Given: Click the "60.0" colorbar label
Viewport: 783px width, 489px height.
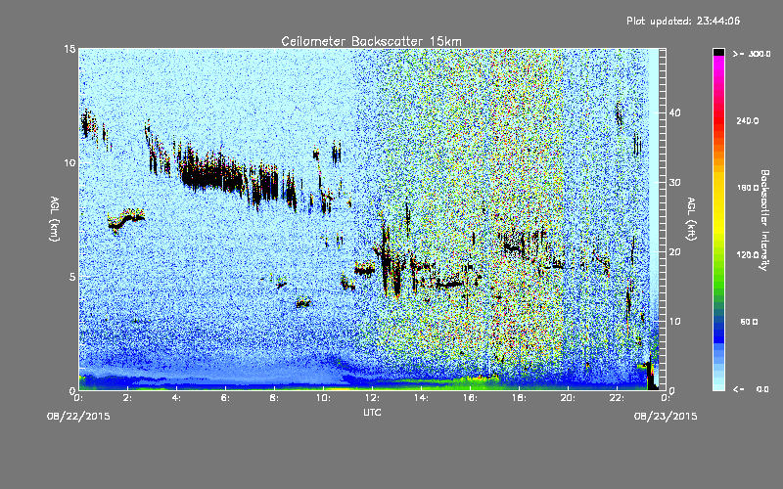Looking at the screenshot, I should point(749,322).
